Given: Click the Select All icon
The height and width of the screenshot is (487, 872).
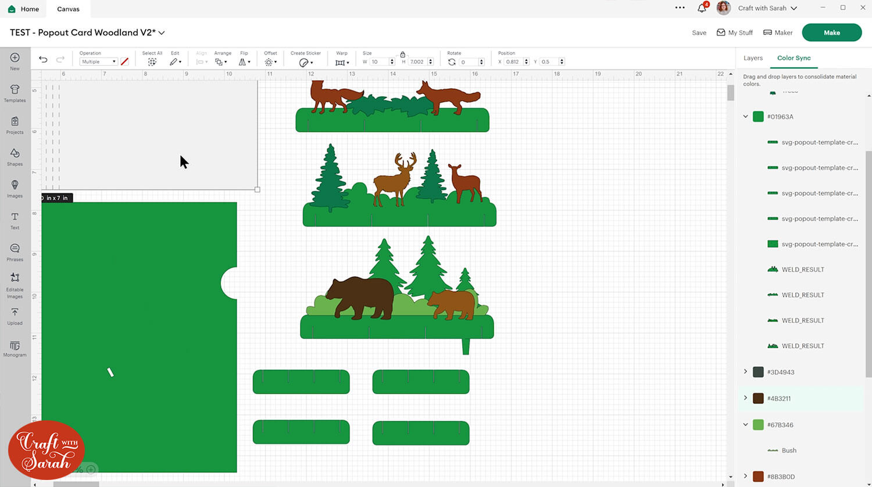Looking at the screenshot, I should click(152, 62).
